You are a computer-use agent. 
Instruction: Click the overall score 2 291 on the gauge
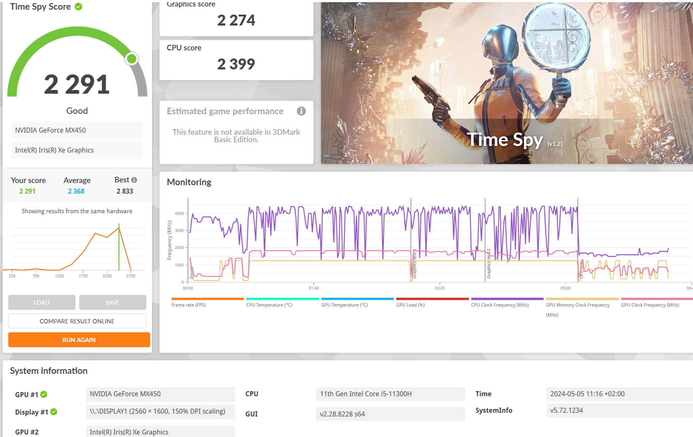tap(77, 84)
